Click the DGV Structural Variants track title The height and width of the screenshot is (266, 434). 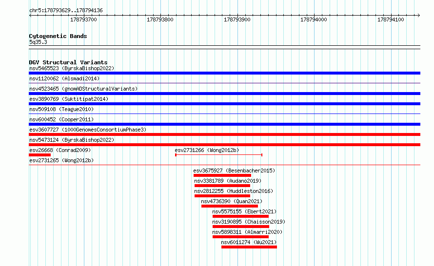68,62
